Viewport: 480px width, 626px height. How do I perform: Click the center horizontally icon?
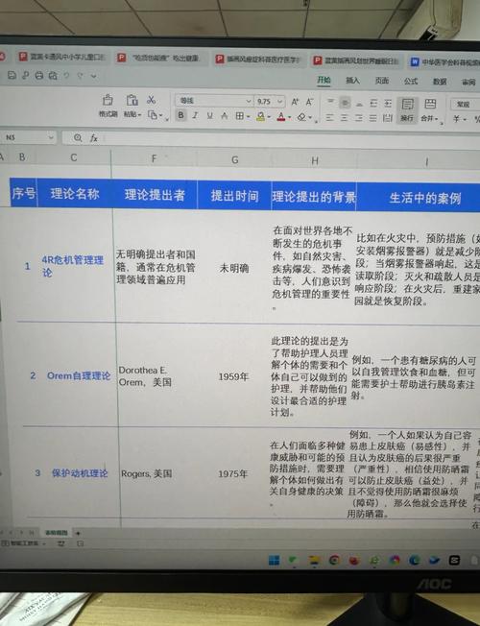coord(345,118)
